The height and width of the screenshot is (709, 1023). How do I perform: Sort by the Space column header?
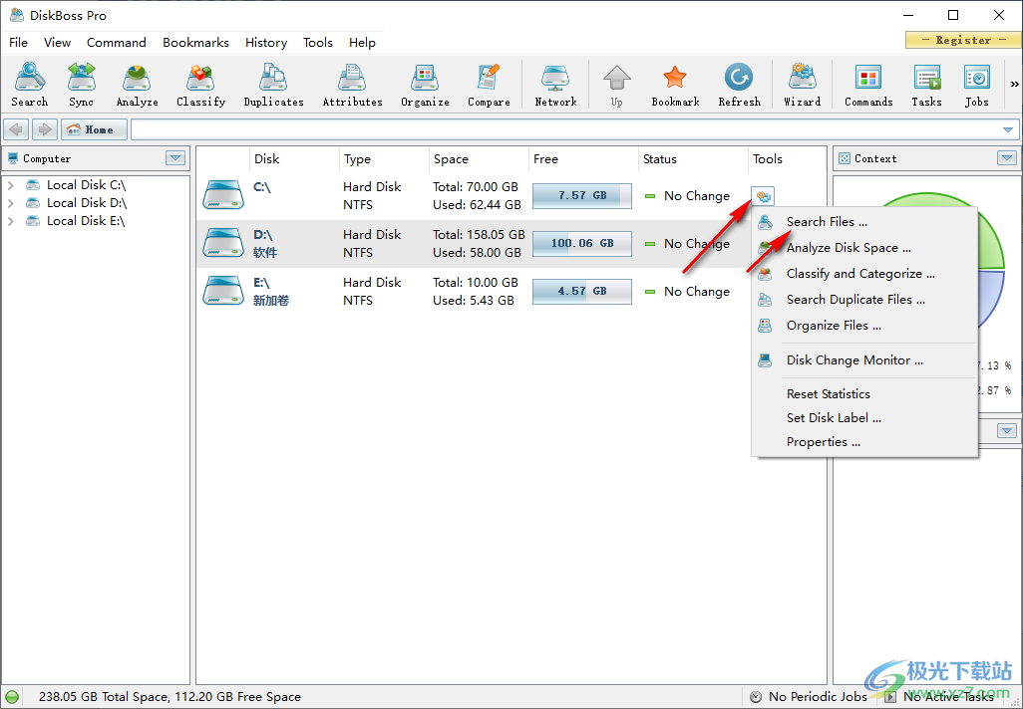(x=479, y=159)
